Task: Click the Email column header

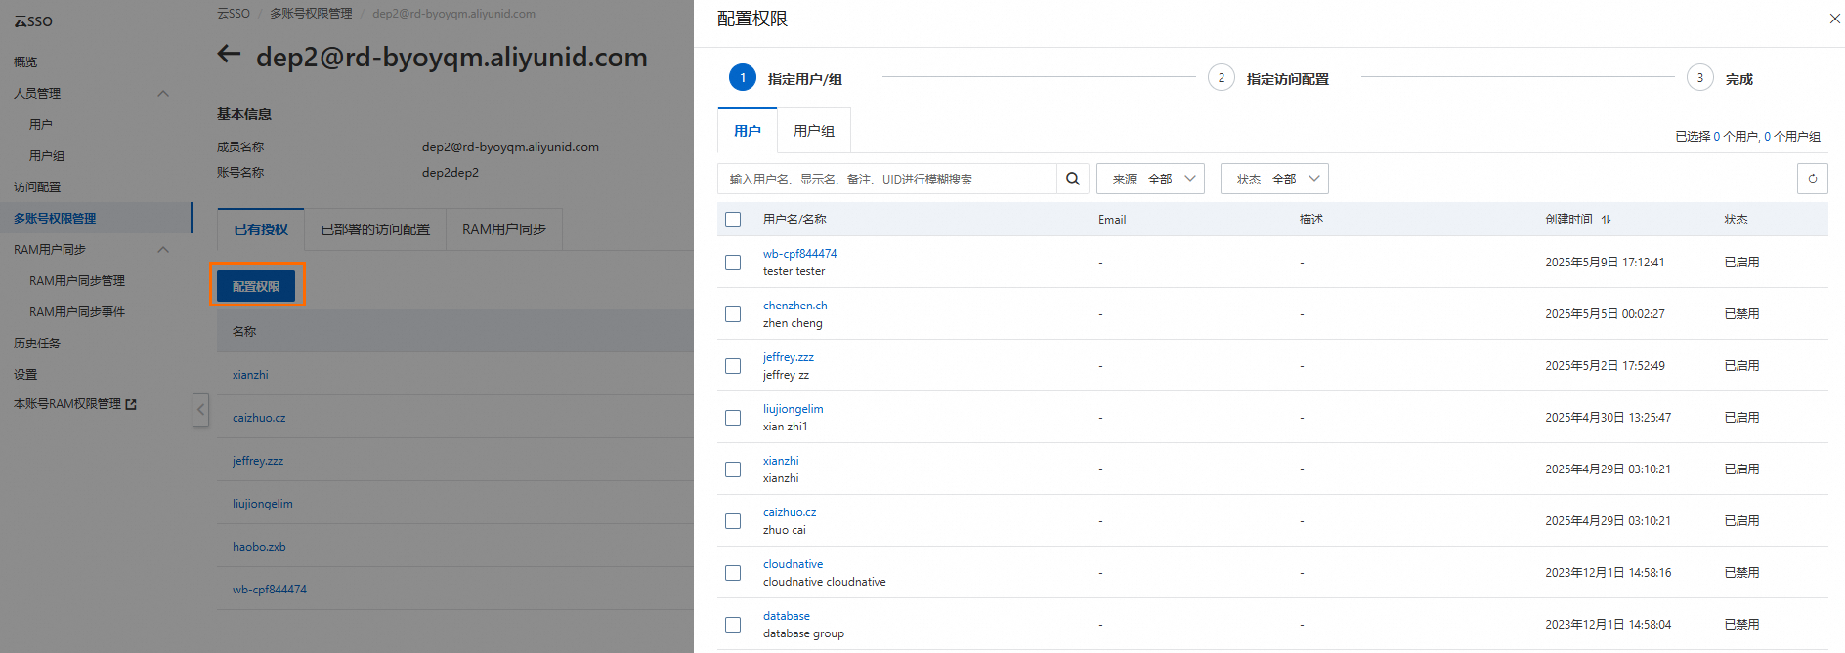Action: coord(1112,220)
